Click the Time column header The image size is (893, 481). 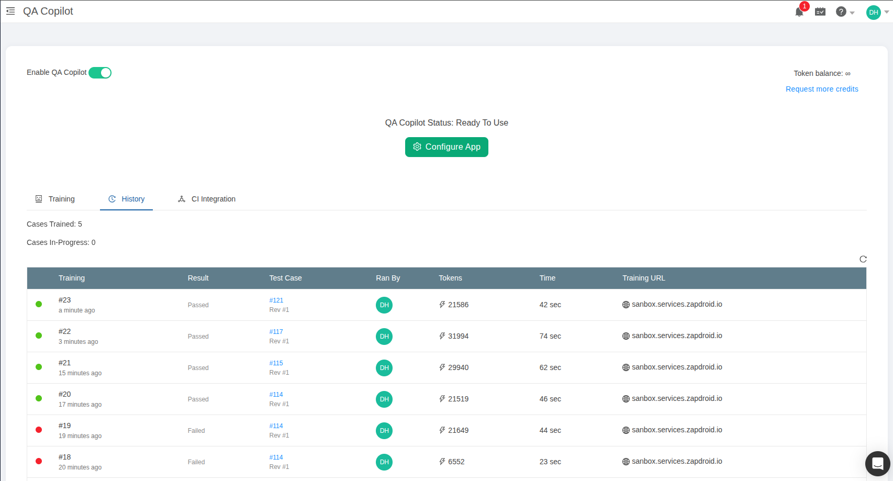548,278
